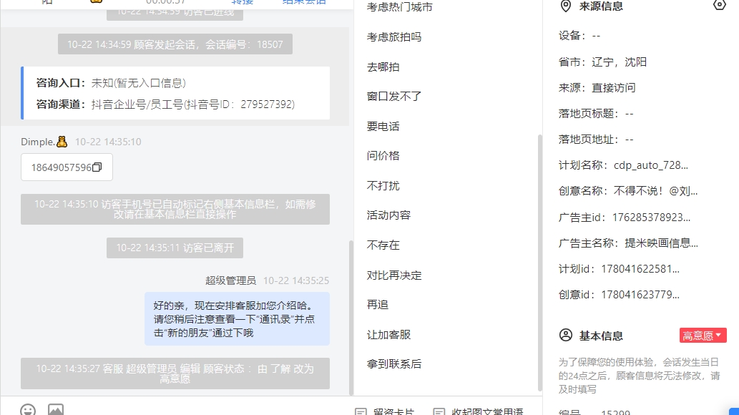Click the 访客已离开 system notice
The width and height of the screenshot is (739, 415).
pos(175,248)
